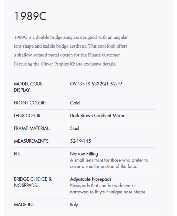Select the MODEL CODE DISPLAY label
Image resolution: width=177 pixels, height=216 pixels.
pos(28,87)
